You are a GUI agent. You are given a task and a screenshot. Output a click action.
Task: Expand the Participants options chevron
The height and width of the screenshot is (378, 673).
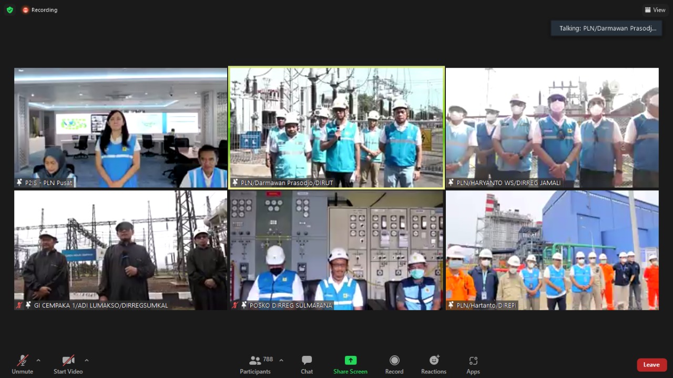coord(281,360)
